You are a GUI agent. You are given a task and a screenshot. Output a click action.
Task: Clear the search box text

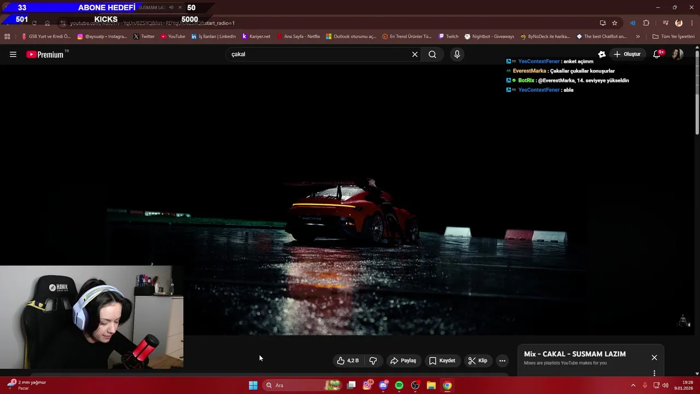click(x=415, y=54)
